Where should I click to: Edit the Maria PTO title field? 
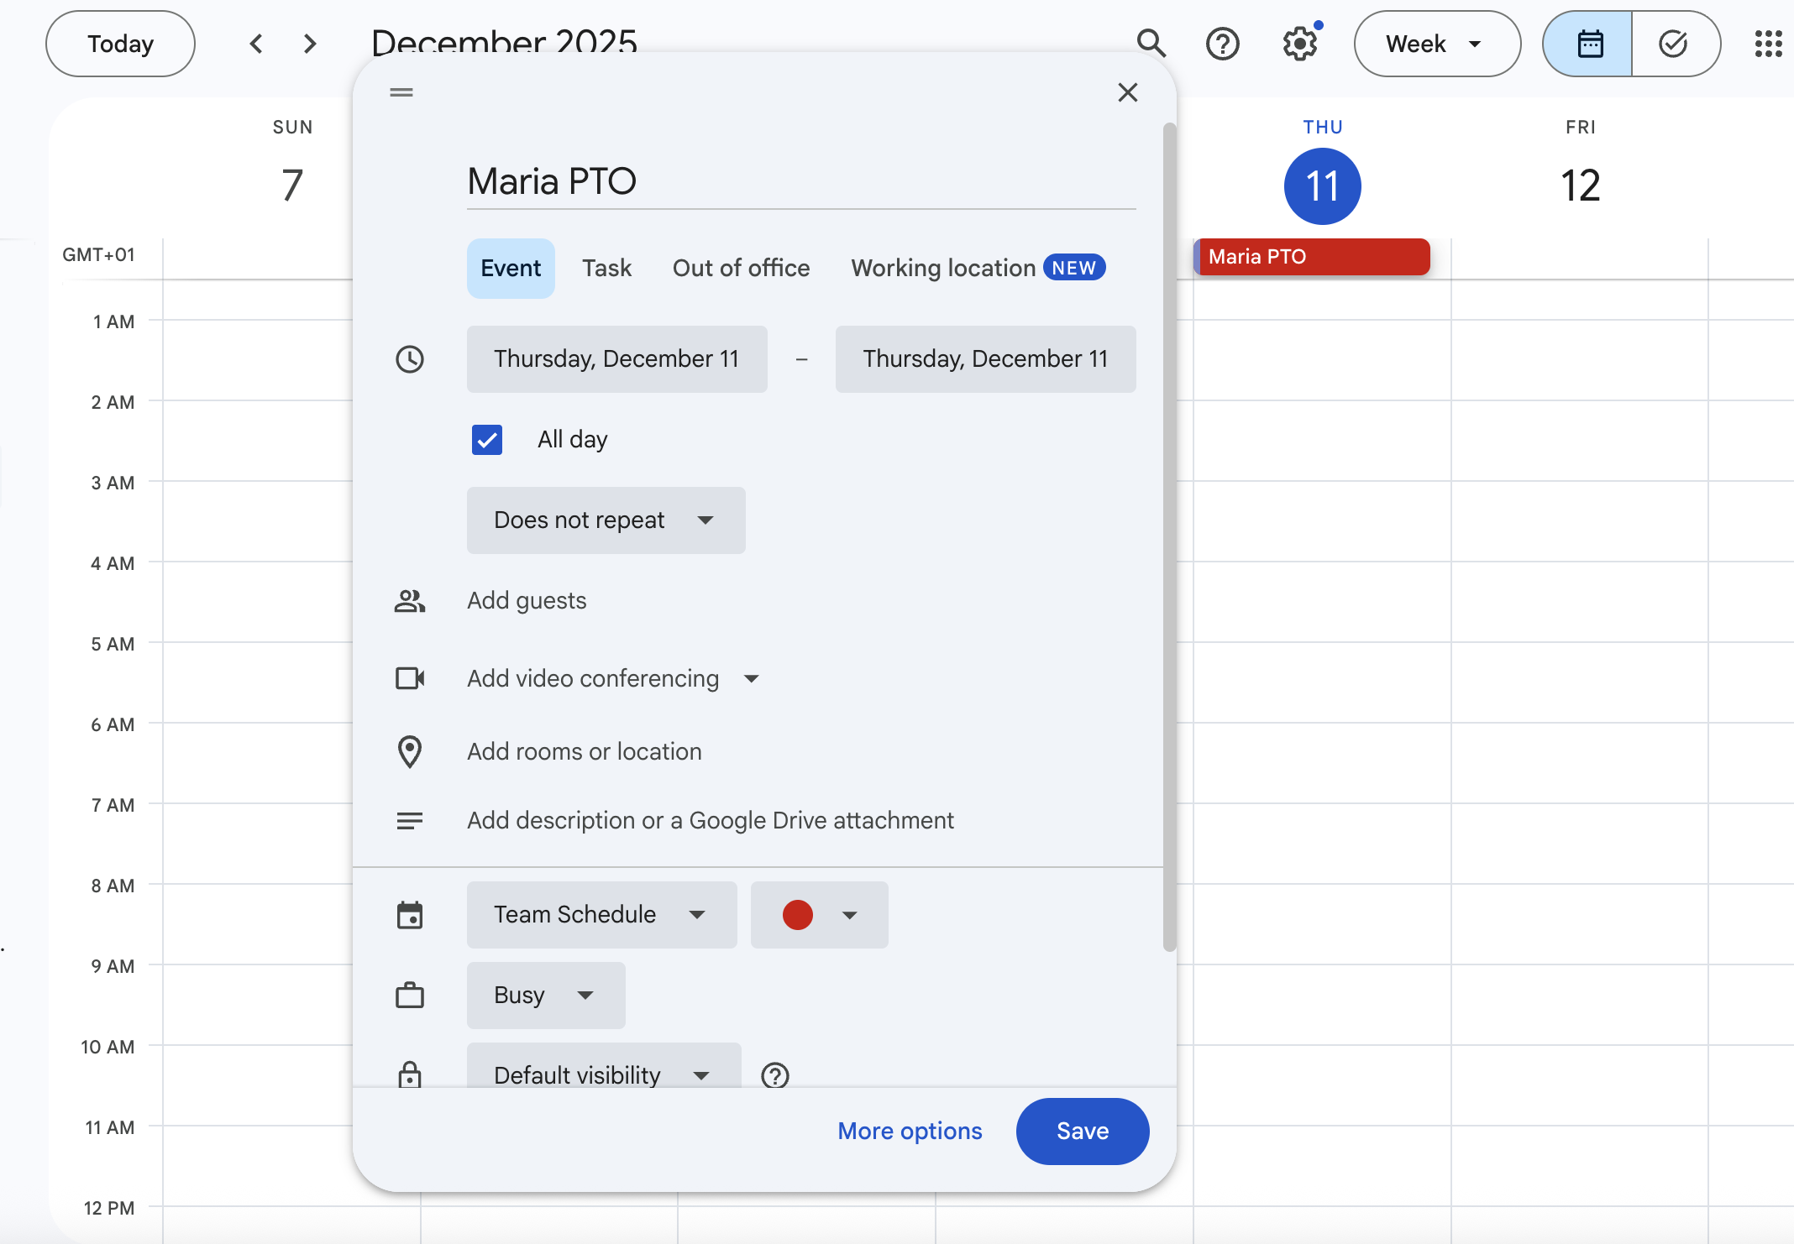coord(551,180)
